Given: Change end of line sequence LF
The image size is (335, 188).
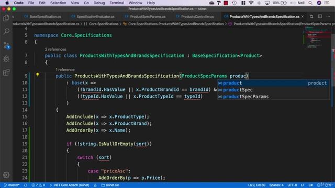Looking at the screenshot, I should 303,185.
